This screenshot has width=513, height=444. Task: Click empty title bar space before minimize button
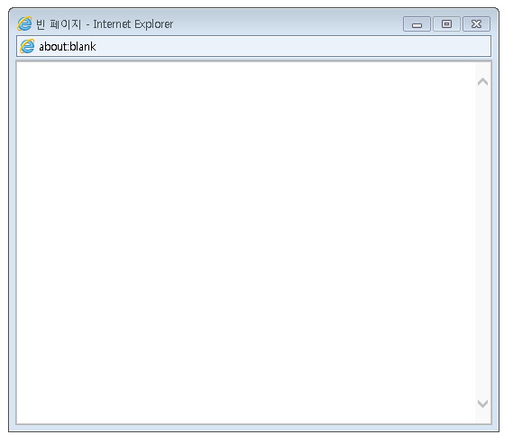(x=288, y=24)
